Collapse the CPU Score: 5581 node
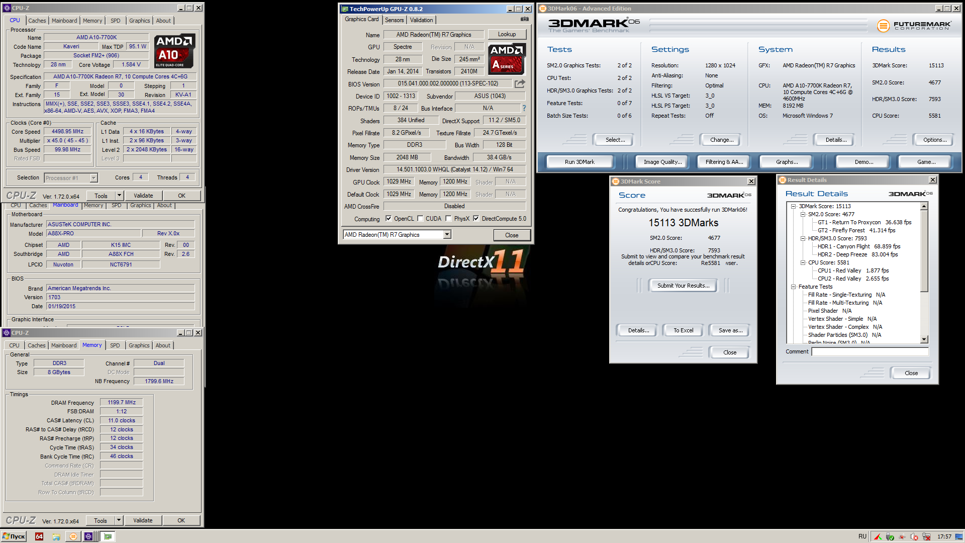 [x=803, y=262]
